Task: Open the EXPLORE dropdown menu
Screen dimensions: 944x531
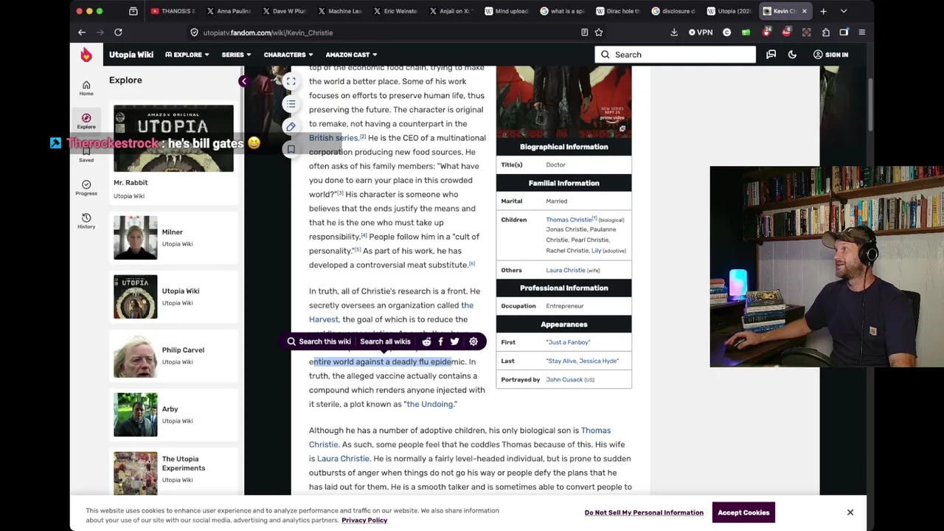Action: (x=187, y=55)
